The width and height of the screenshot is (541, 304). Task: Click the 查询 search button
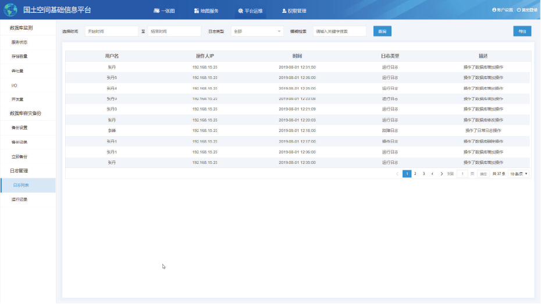pos(382,31)
